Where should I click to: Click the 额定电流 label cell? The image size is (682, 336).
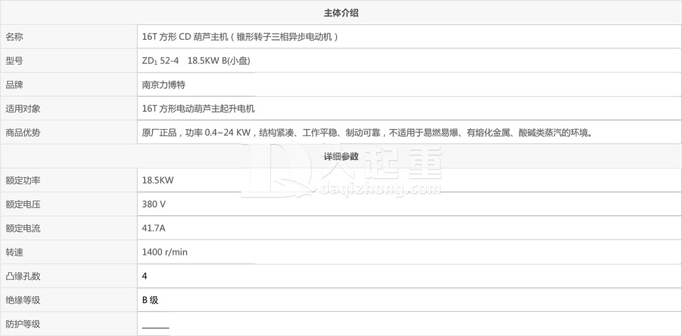point(68,228)
